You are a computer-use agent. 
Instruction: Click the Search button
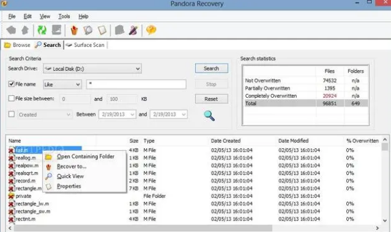(x=212, y=68)
